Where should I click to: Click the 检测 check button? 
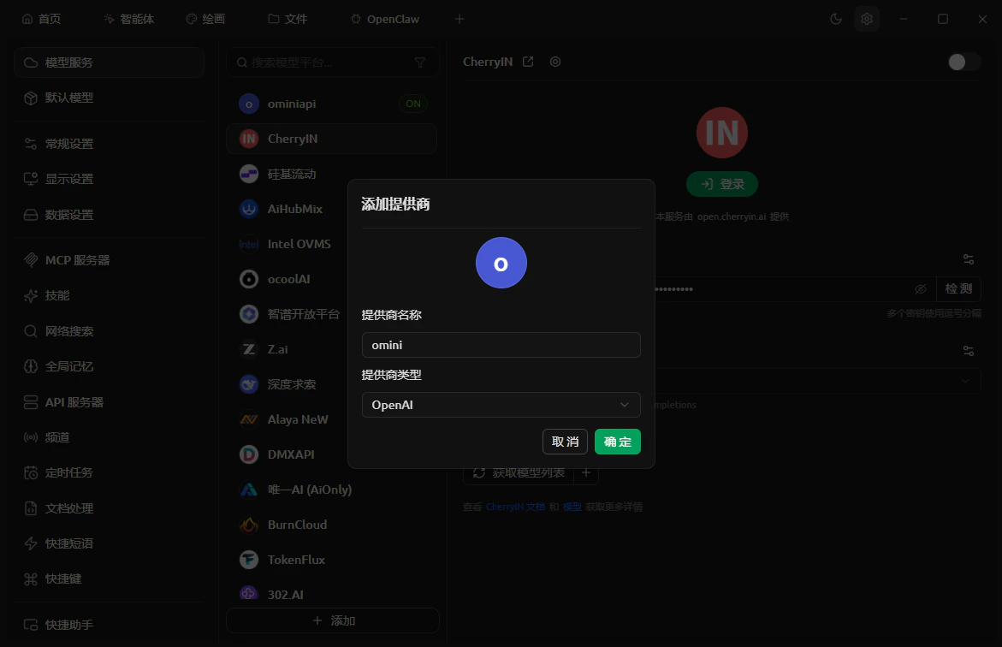click(x=958, y=289)
